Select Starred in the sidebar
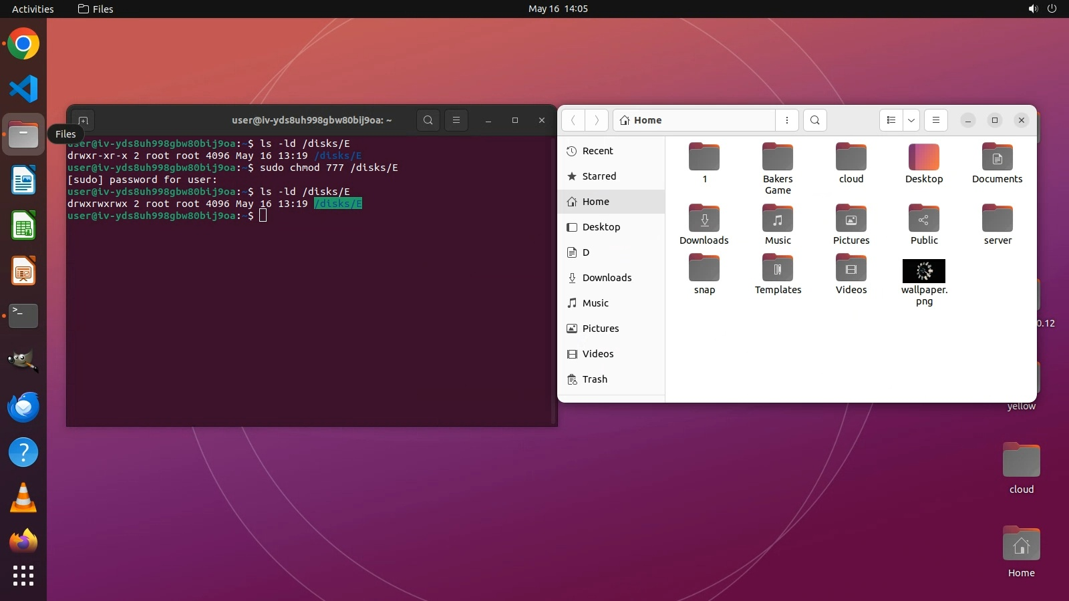This screenshot has width=1069, height=601. tap(599, 176)
